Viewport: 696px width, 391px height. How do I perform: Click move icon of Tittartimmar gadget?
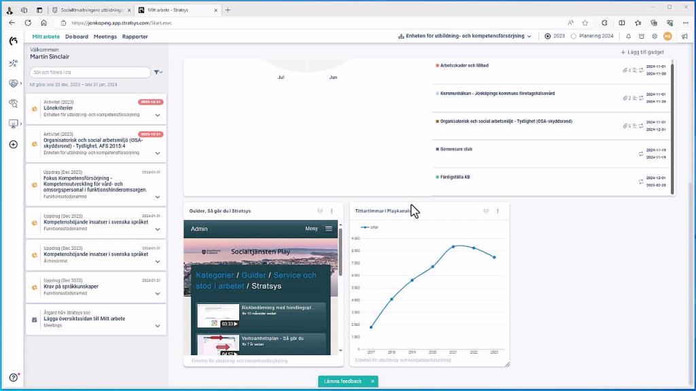point(486,211)
